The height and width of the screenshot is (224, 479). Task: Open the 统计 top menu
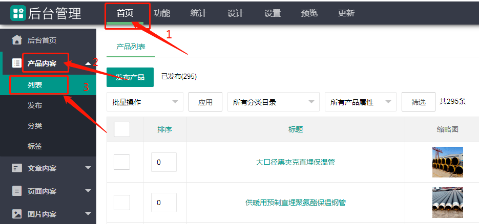point(198,13)
